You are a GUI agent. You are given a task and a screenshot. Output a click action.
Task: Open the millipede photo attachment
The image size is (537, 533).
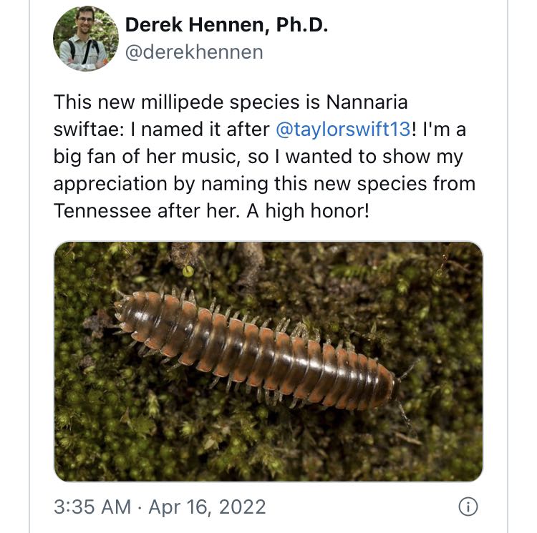pos(268,361)
